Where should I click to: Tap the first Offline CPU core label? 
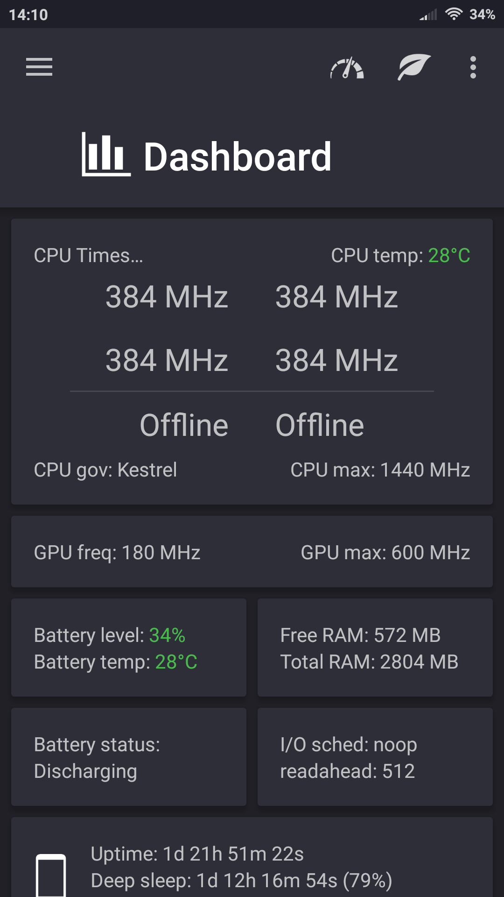click(x=184, y=425)
